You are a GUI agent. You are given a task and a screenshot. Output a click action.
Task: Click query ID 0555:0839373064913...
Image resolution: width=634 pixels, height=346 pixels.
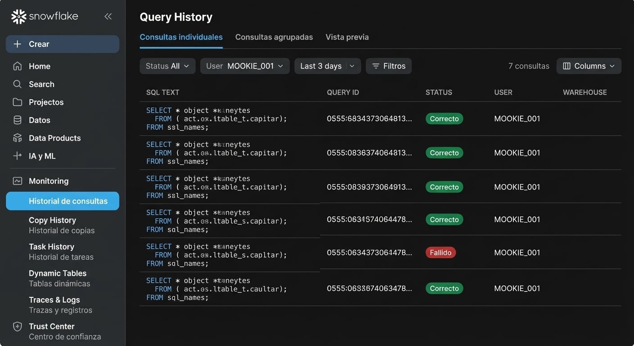[369, 187]
